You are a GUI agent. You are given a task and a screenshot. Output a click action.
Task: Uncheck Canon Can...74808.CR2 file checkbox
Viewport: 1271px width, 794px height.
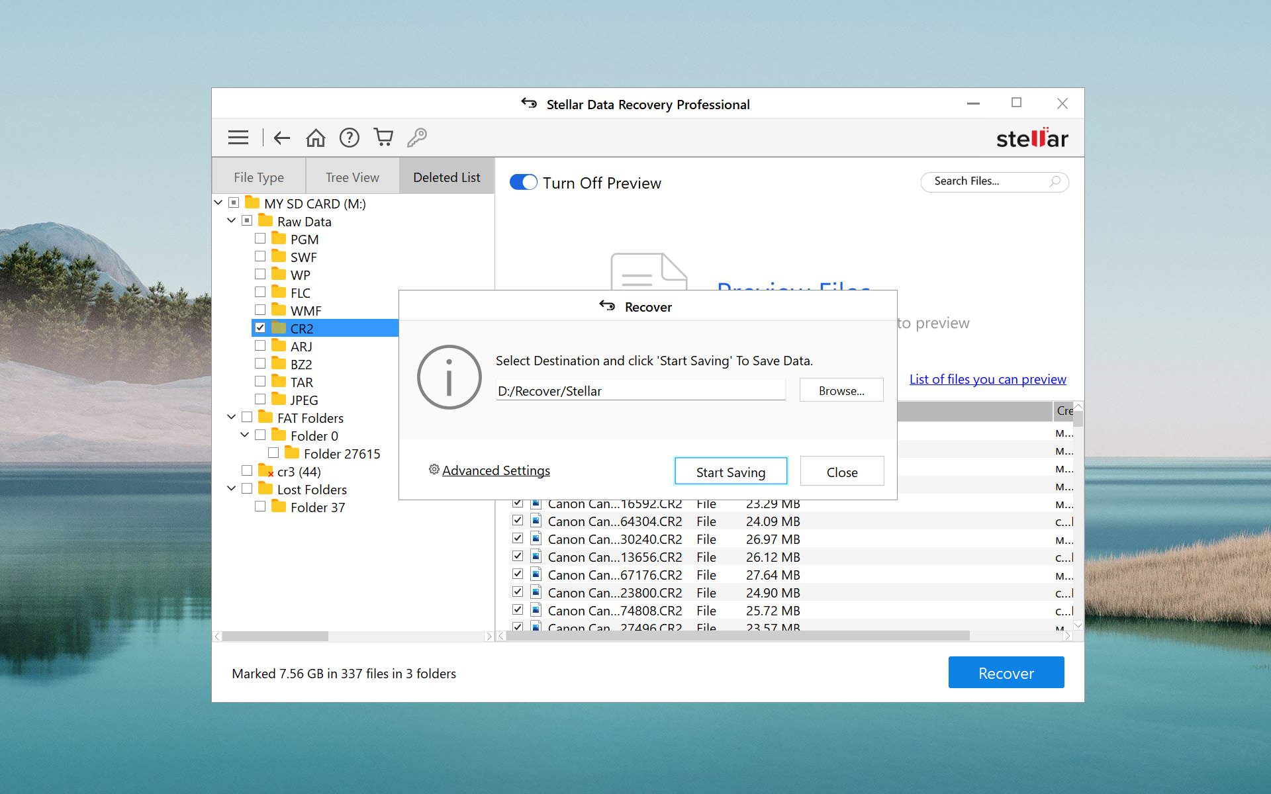pos(518,609)
